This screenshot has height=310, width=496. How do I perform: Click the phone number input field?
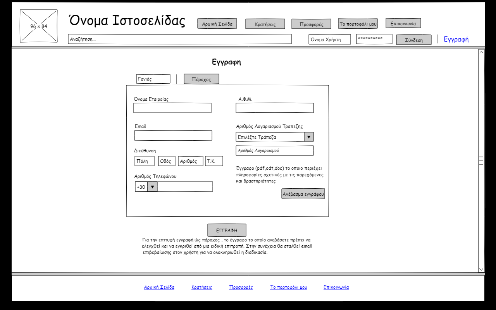pyautogui.click(x=185, y=187)
